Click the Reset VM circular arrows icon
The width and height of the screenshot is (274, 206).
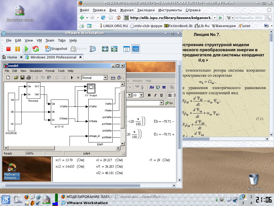coord(36,49)
